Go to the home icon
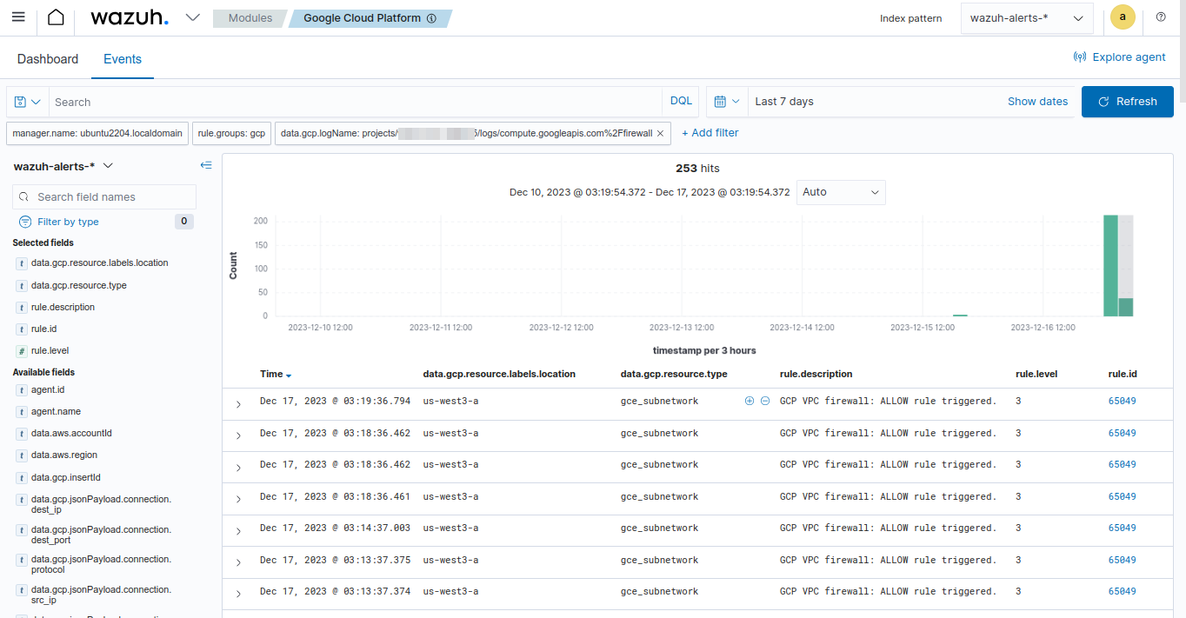 56,17
